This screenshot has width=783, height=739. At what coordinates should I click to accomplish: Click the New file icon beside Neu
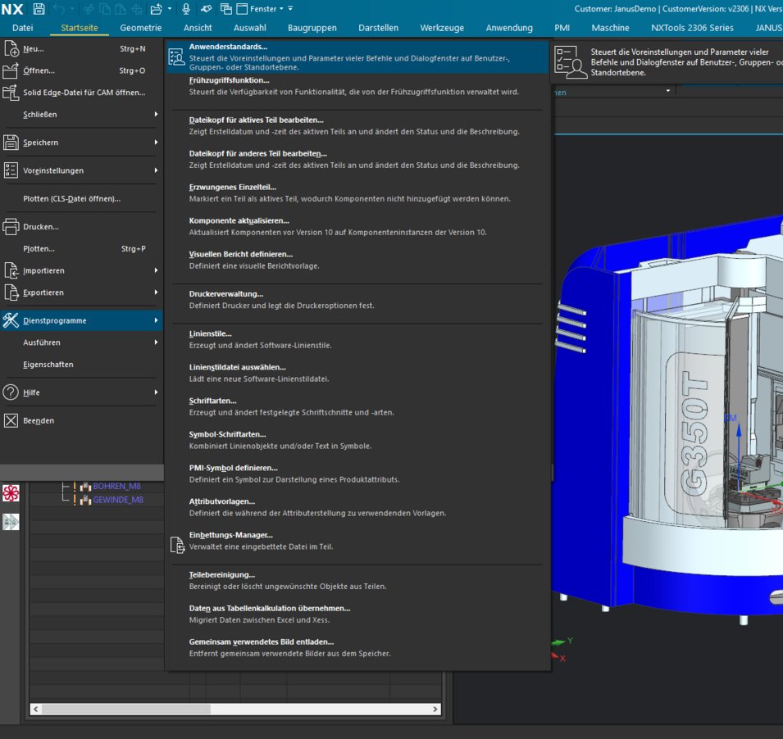coord(11,49)
